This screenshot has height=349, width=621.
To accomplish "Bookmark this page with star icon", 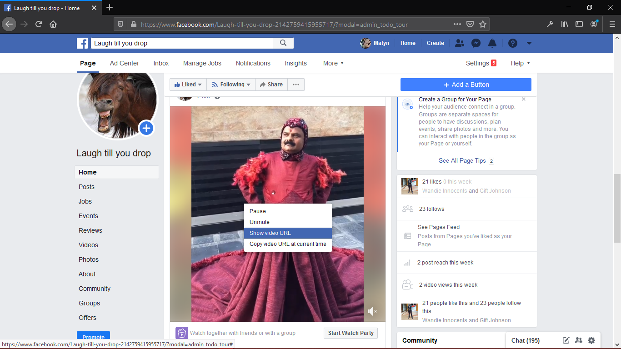I will (x=483, y=24).
